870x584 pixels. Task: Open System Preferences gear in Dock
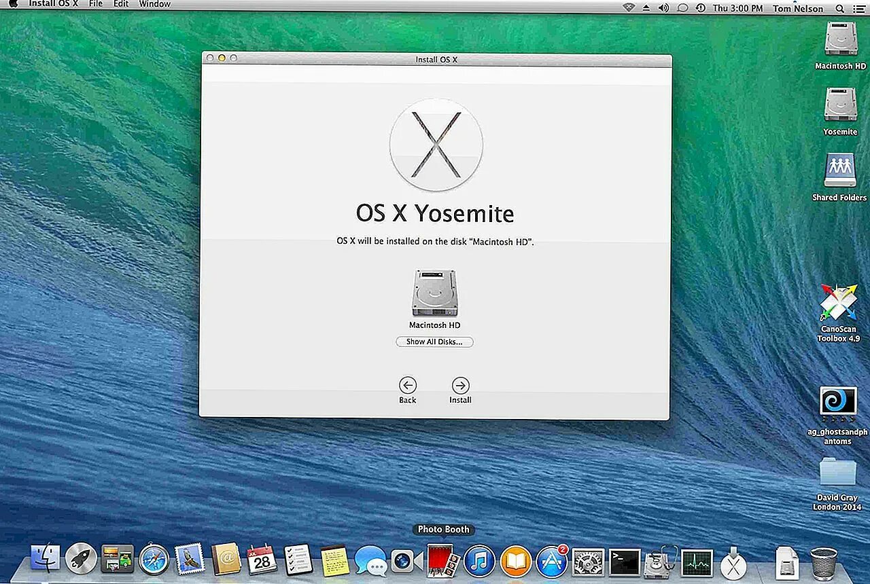pyautogui.click(x=588, y=562)
